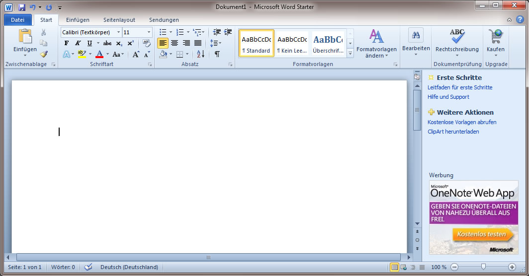Screen dimensions: 529x276
Task: Open the bullet list dropdown arrow
Action: pos(171,32)
